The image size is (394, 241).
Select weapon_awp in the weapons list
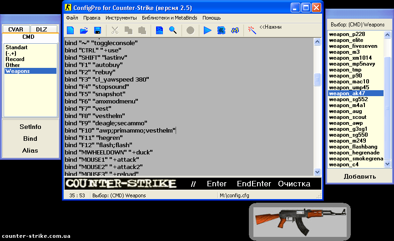tap(355, 123)
